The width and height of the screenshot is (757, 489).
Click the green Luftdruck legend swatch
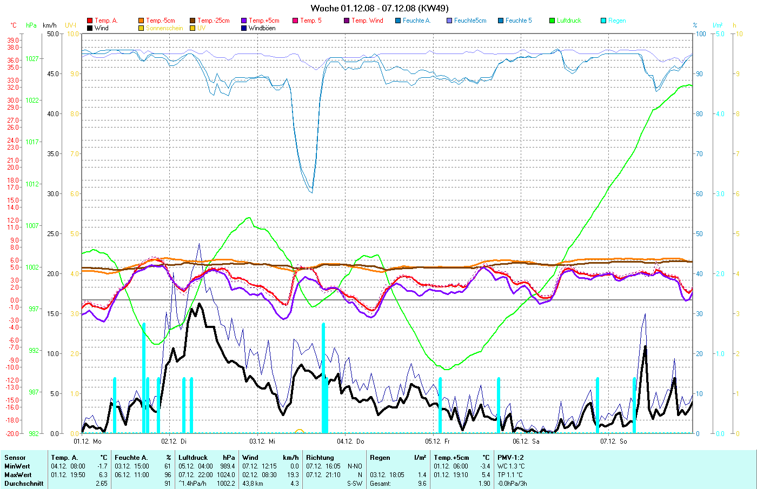tap(552, 21)
